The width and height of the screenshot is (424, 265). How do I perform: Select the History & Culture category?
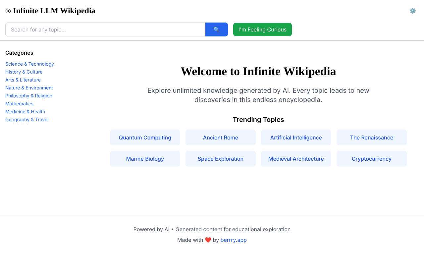(x=24, y=72)
